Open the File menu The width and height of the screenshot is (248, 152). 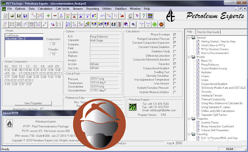[x=10, y=9]
